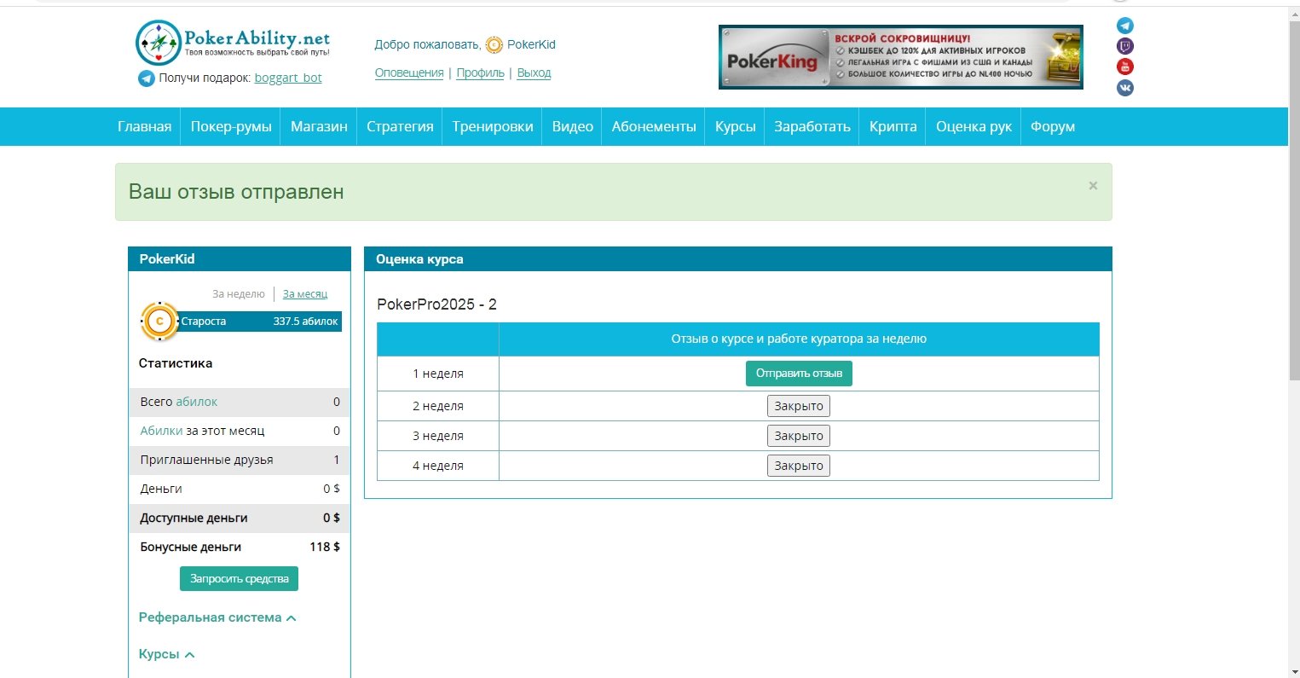Click the PokerPro2025 - 2 course title

436,304
